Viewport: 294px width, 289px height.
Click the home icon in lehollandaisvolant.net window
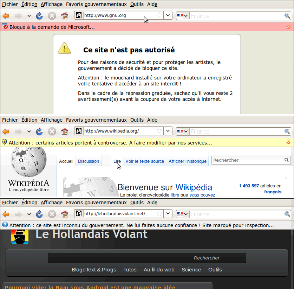65,214
